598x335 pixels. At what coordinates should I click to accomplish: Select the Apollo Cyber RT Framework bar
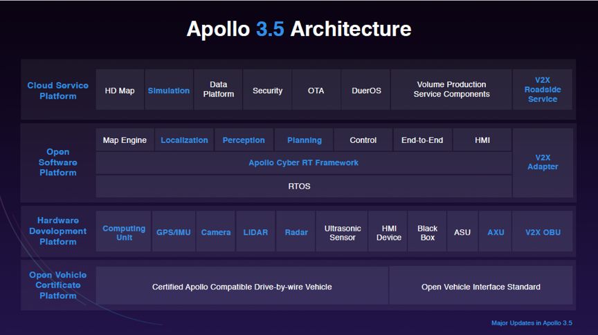pyautogui.click(x=303, y=163)
